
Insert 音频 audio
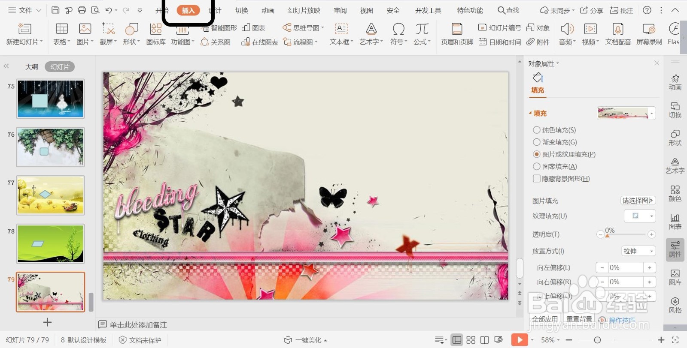click(567, 34)
